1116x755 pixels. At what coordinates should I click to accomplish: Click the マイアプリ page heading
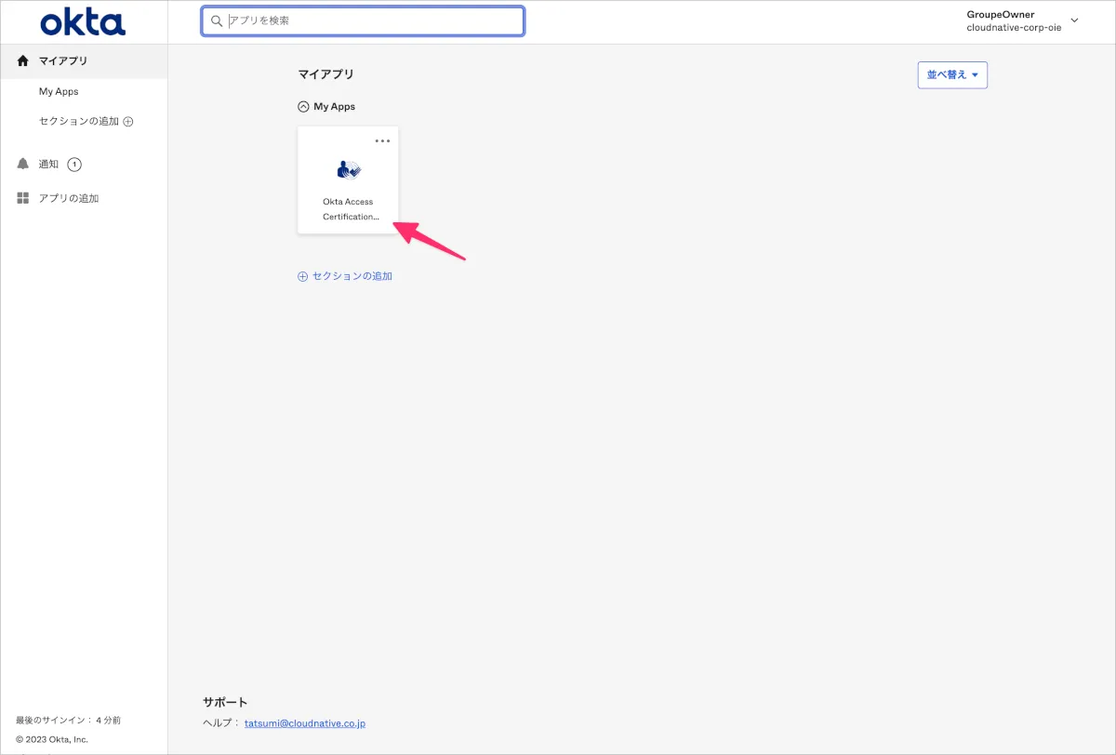pos(325,74)
